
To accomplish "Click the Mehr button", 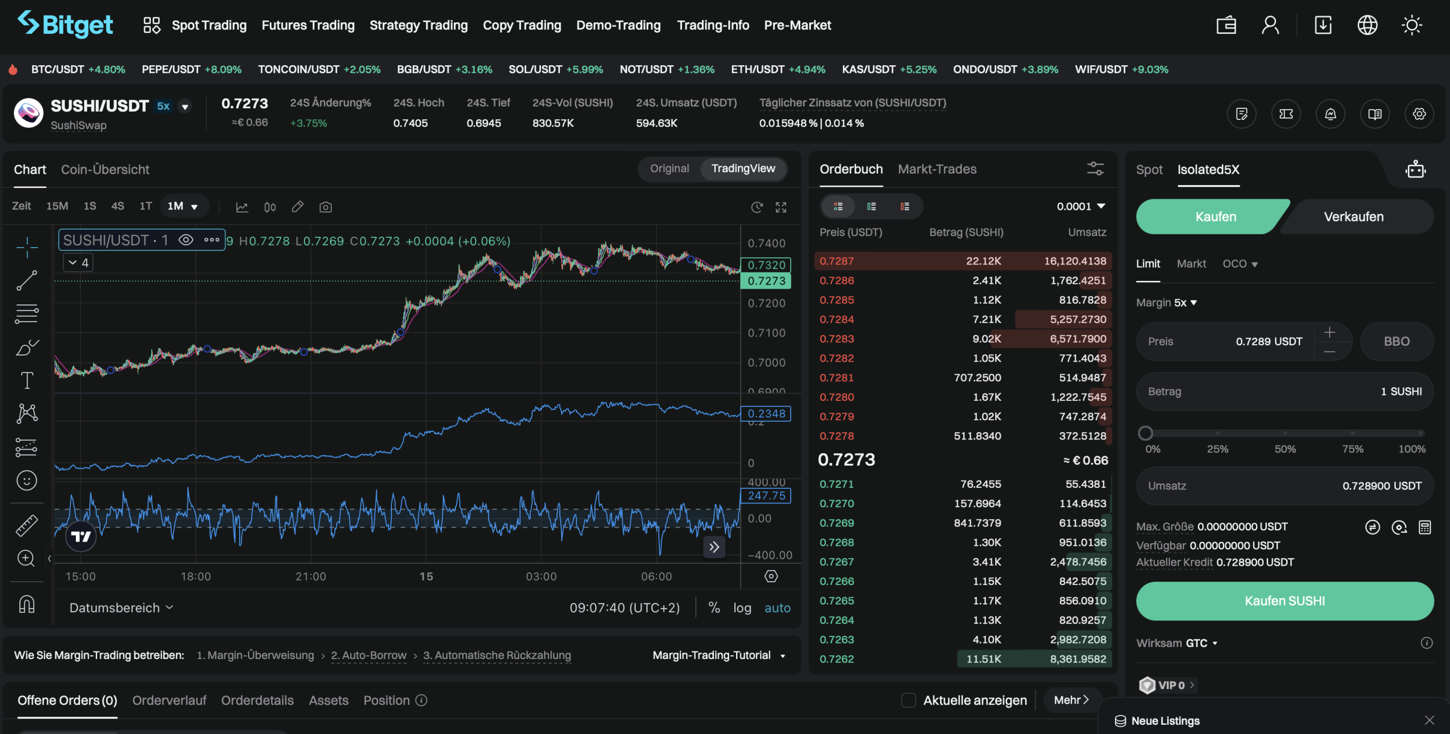I will (1072, 700).
